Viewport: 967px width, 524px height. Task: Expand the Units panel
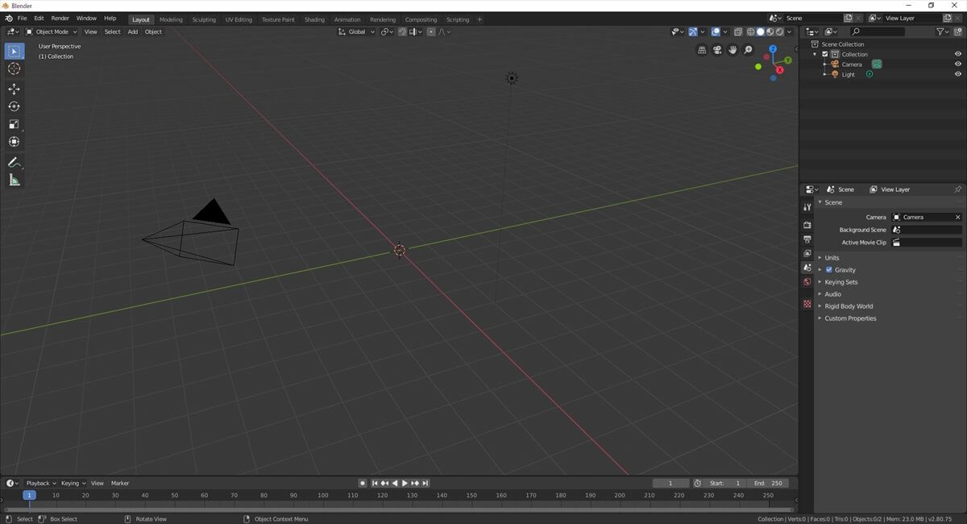pyautogui.click(x=832, y=258)
